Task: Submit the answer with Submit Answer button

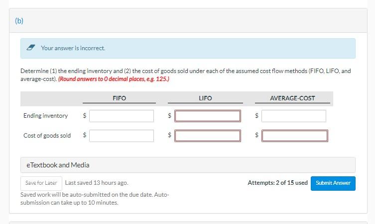Action: pyautogui.click(x=333, y=183)
